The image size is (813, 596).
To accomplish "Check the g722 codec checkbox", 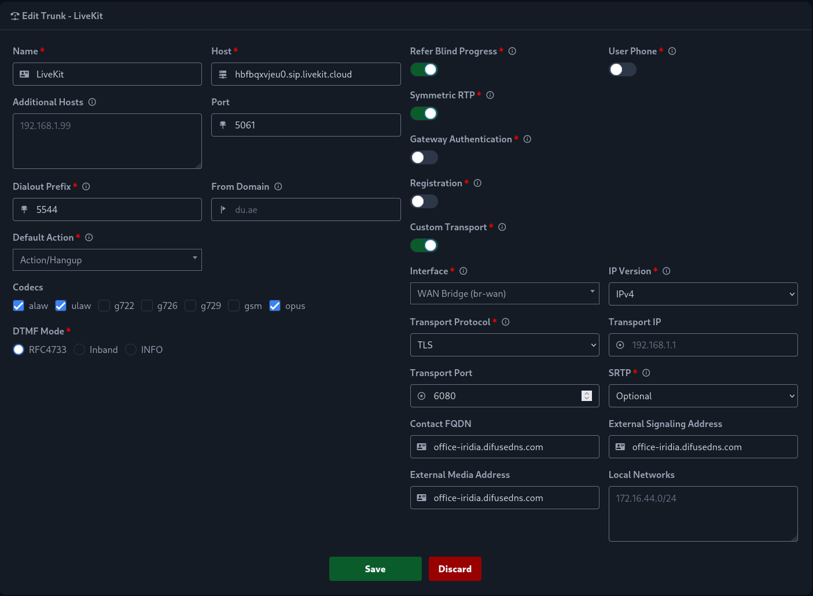I will 104,306.
